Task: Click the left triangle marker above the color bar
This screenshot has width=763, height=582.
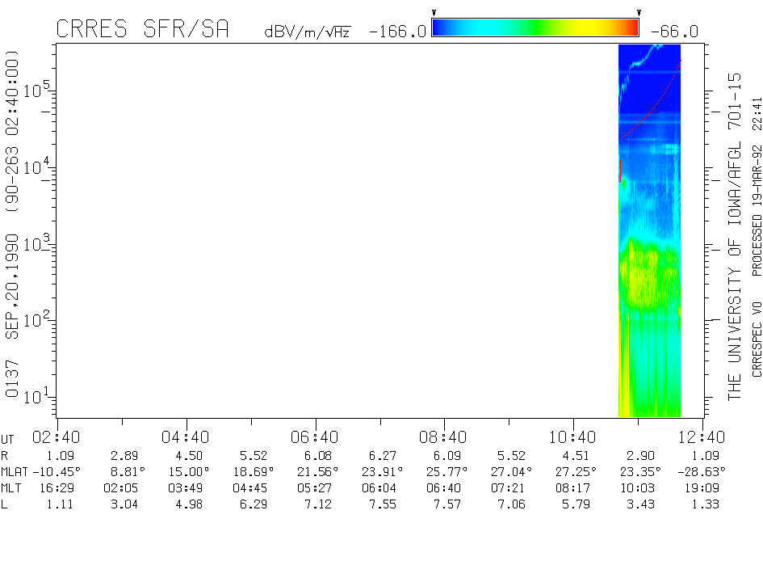Action: pos(434,13)
